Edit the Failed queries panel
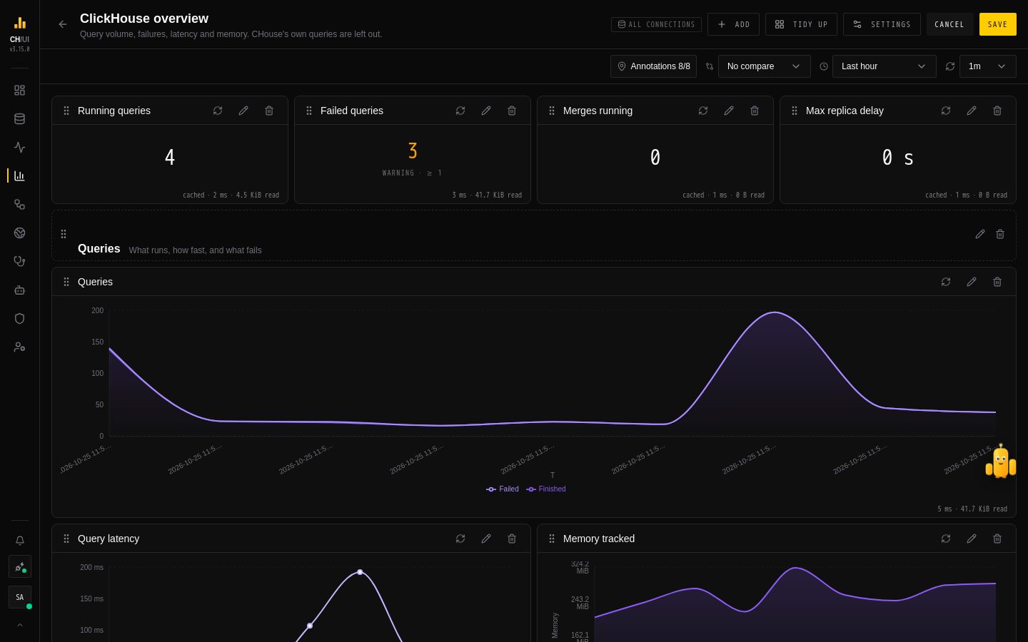Viewport: 1028px width, 642px height. 486,111
